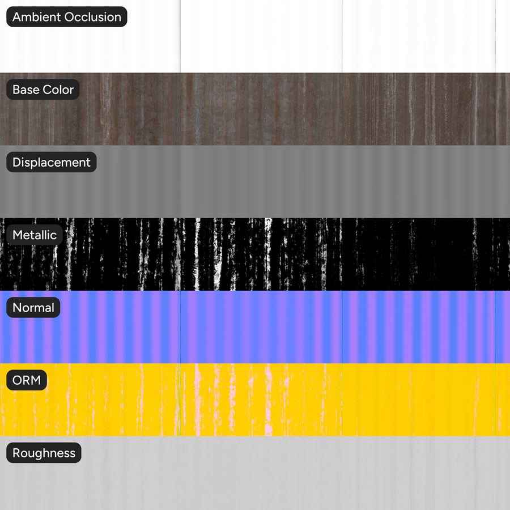
Task: Select the black and white metallic strip
Action: click(255, 254)
